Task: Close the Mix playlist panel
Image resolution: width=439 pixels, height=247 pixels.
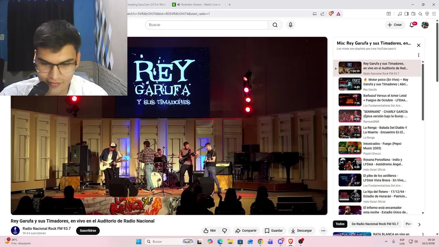Action: 418,45
